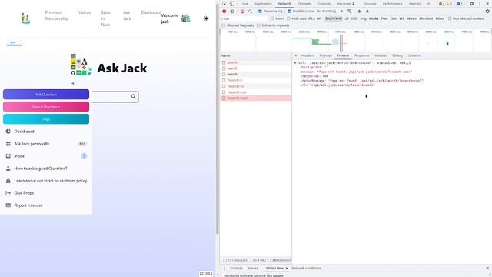The image size is (492, 277).
Task: Click the blue issues count badge
Action: 459,4
